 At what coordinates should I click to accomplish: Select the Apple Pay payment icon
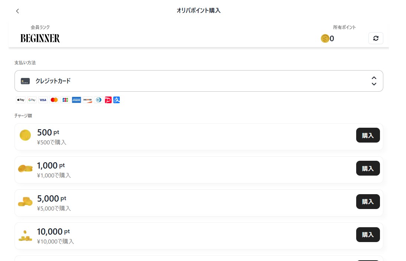pos(20,100)
